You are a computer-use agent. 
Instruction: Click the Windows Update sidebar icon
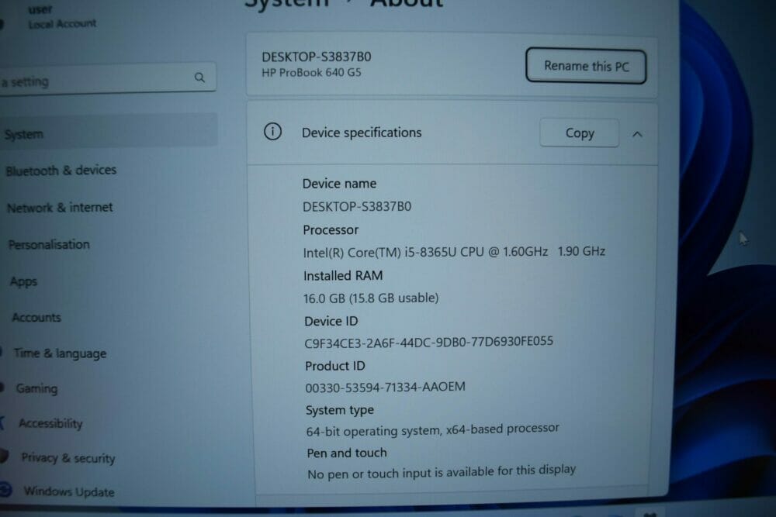(6, 489)
